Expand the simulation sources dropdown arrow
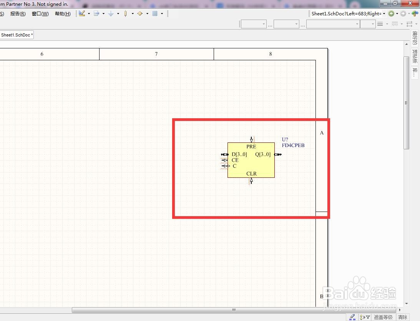The height and width of the screenshot is (321, 420). coord(147,13)
